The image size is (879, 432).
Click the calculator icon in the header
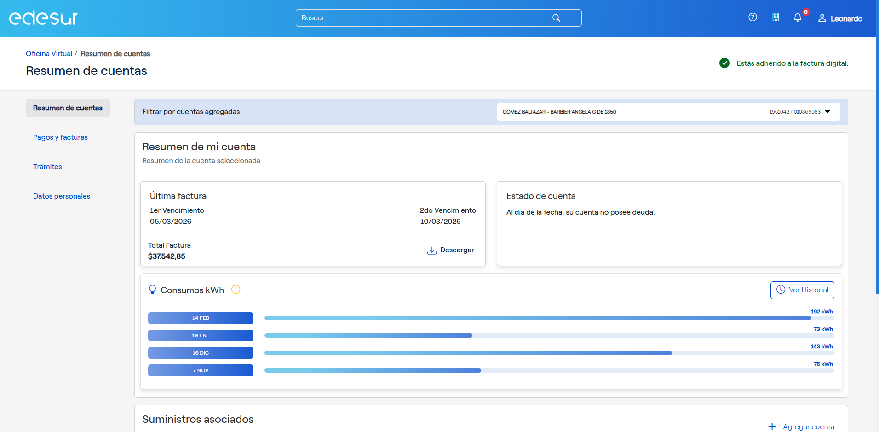click(x=776, y=17)
